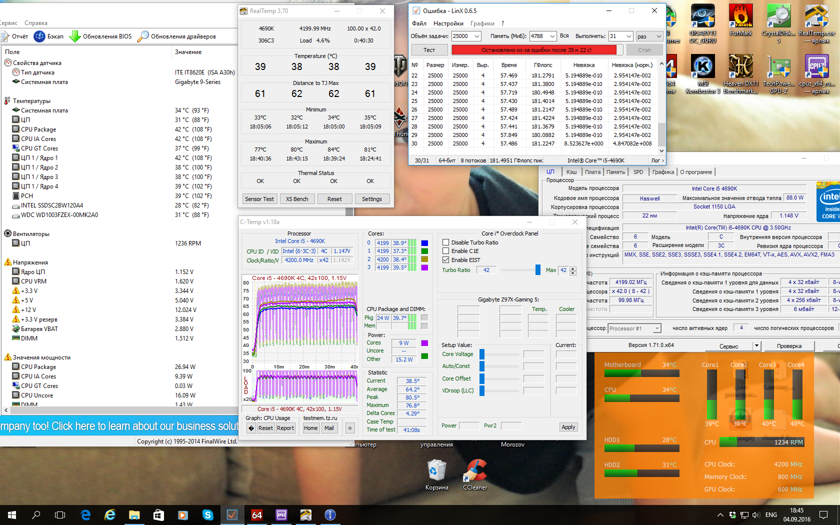Adjust the Core Voltage slider in C-Temp

[x=482, y=354]
